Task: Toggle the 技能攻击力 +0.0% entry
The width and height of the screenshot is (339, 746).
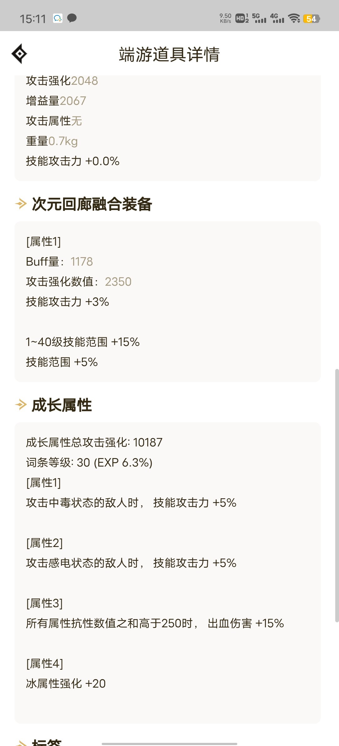Action: pyautogui.click(x=73, y=161)
